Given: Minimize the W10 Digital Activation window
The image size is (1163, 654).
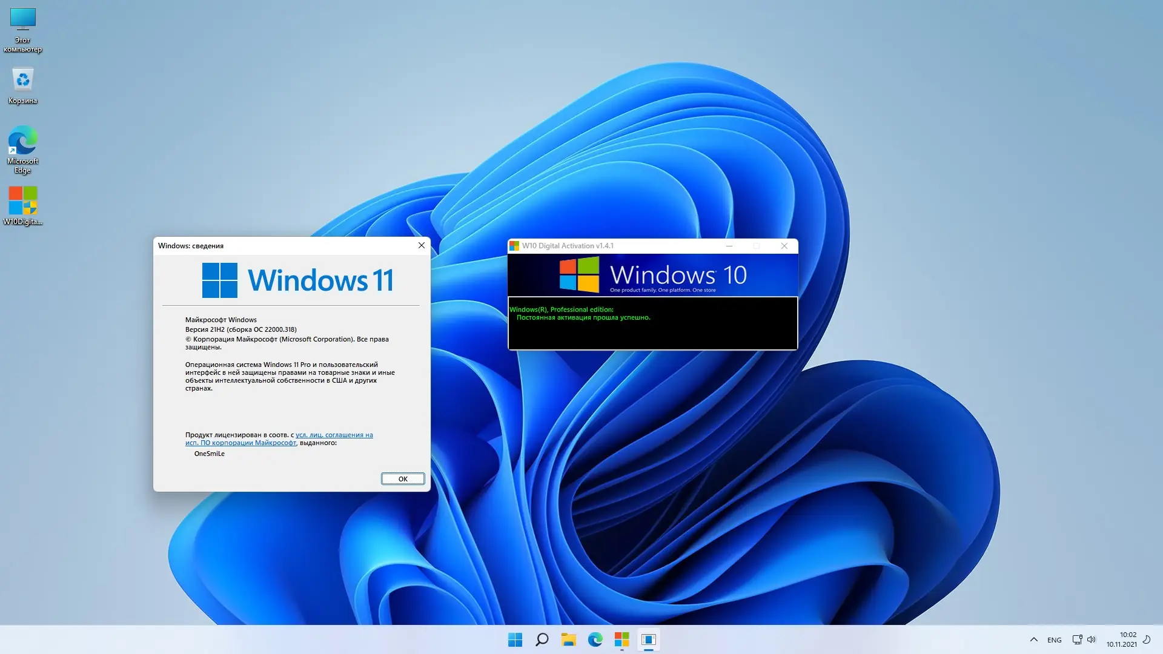Looking at the screenshot, I should coord(729,246).
